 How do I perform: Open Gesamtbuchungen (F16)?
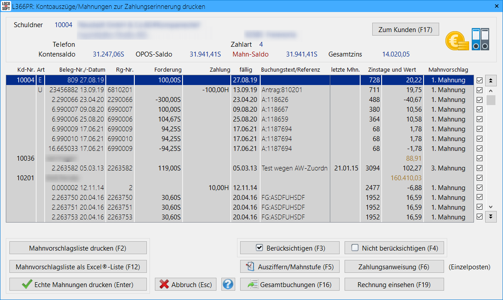coord(290,284)
